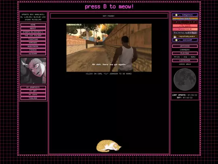The height and width of the screenshot is (164, 218).
Task: Click the pink hearts blinkie
Action: (185, 29)
